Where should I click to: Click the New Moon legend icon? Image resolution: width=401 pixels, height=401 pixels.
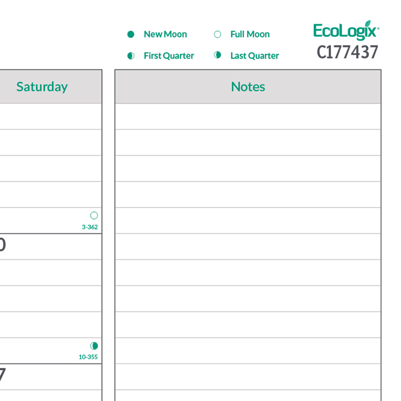click(131, 34)
